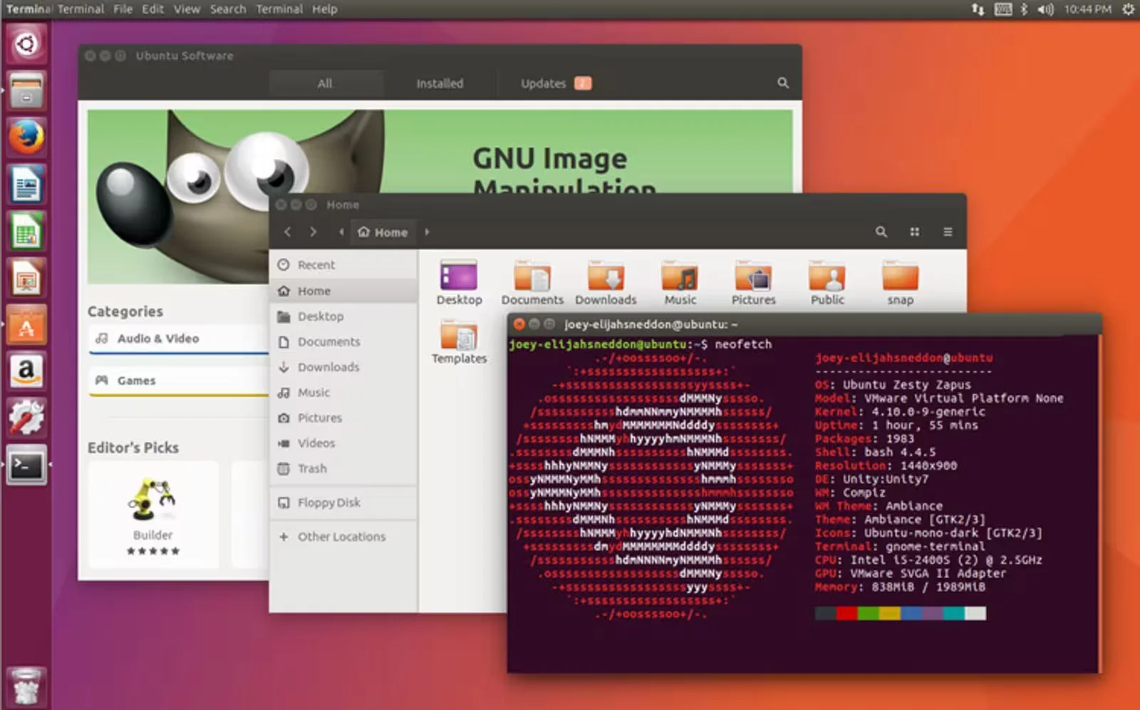Go back with the Files back arrow
The width and height of the screenshot is (1140, 710).
[x=288, y=232]
